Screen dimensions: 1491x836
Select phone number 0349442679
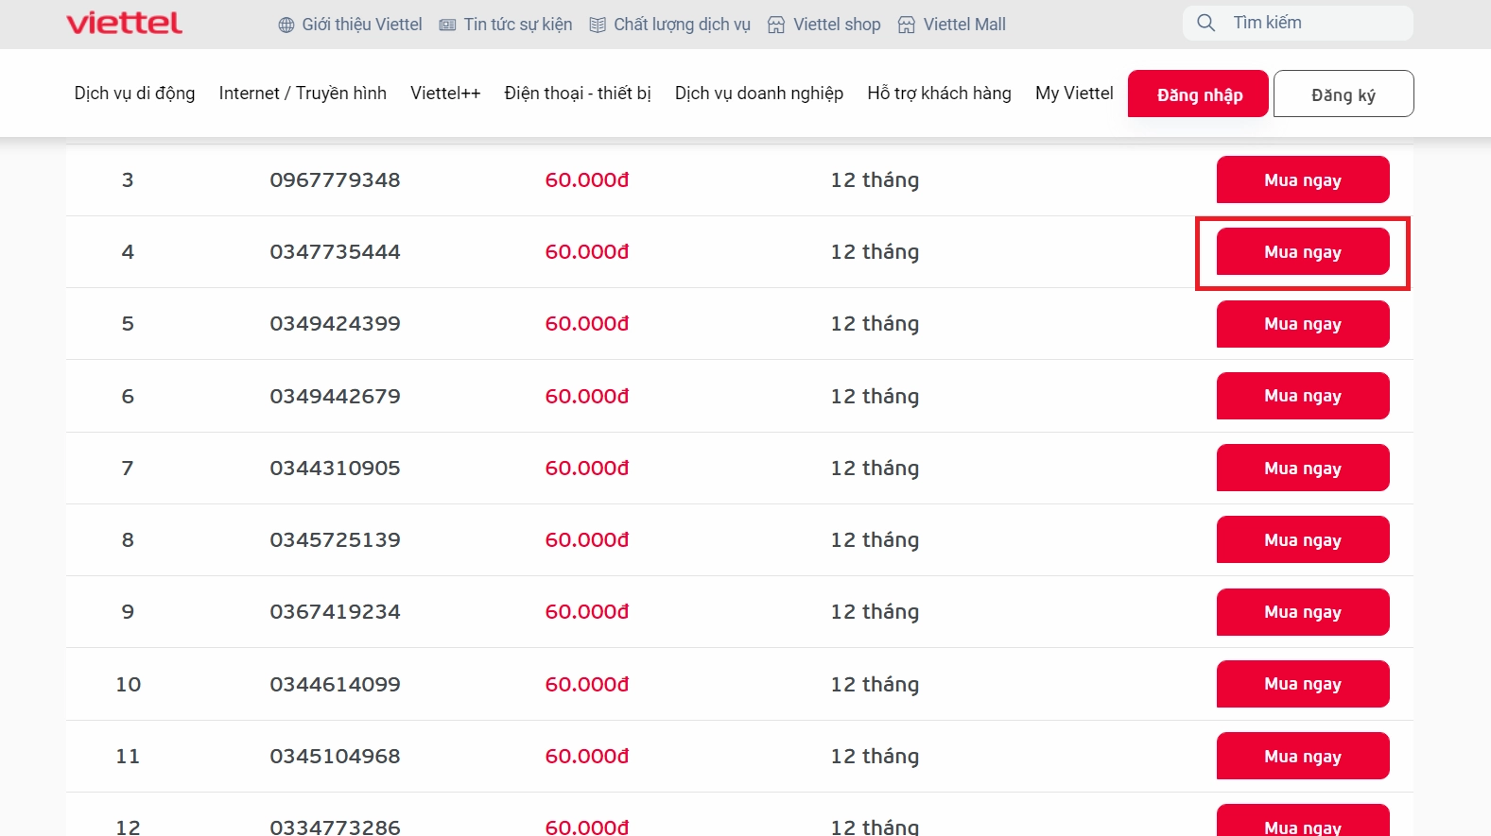coord(335,396)
